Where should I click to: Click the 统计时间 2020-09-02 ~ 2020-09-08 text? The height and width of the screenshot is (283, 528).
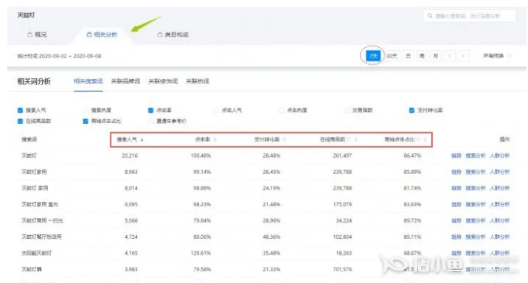click(x=59, y=56)
